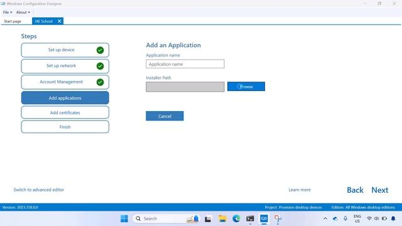This screenshot has height=226, width=402.
Task: Select the Add applications step
Action: click(65, 98)
